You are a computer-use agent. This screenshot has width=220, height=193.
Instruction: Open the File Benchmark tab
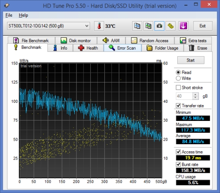pyautogui.click(x=31, y=40)
